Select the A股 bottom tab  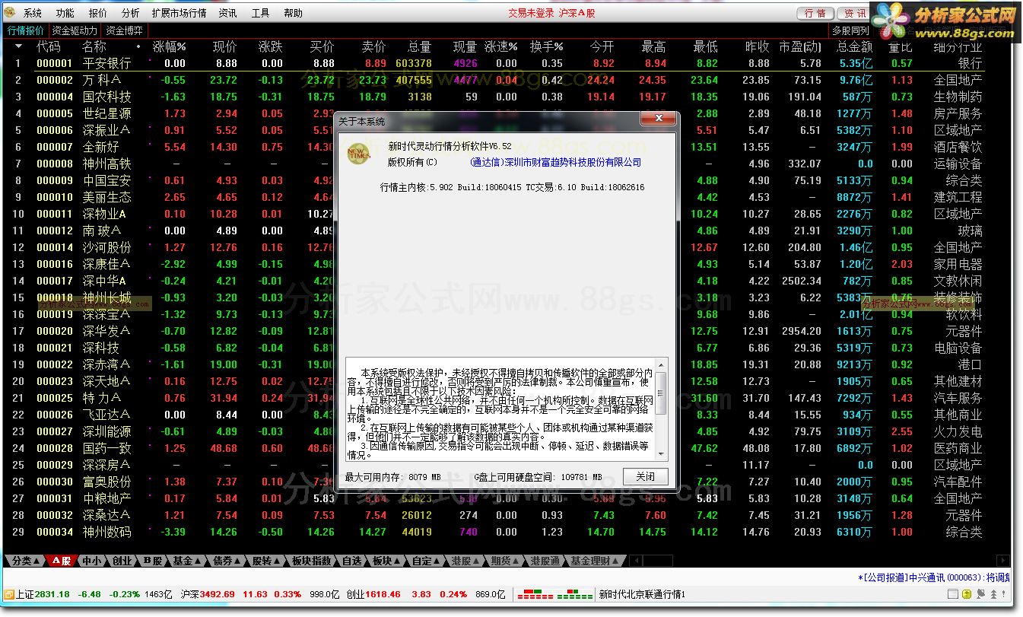tap(62, 561)
